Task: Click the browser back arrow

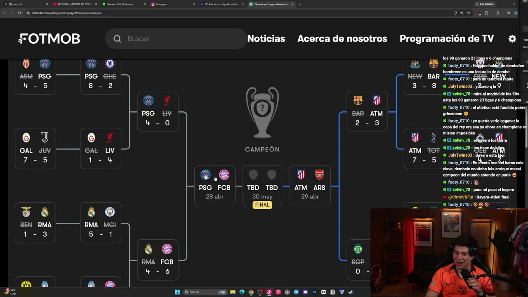Action: click(x=5, y=13)
